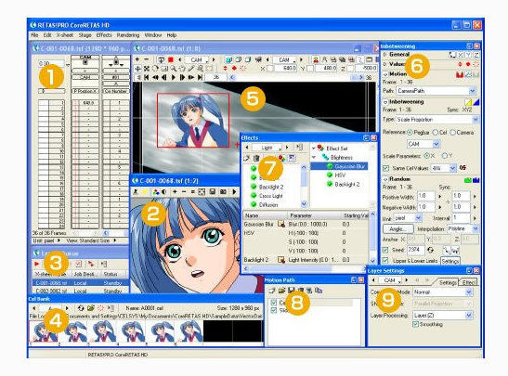Open the Effects menu

(104, 35)
